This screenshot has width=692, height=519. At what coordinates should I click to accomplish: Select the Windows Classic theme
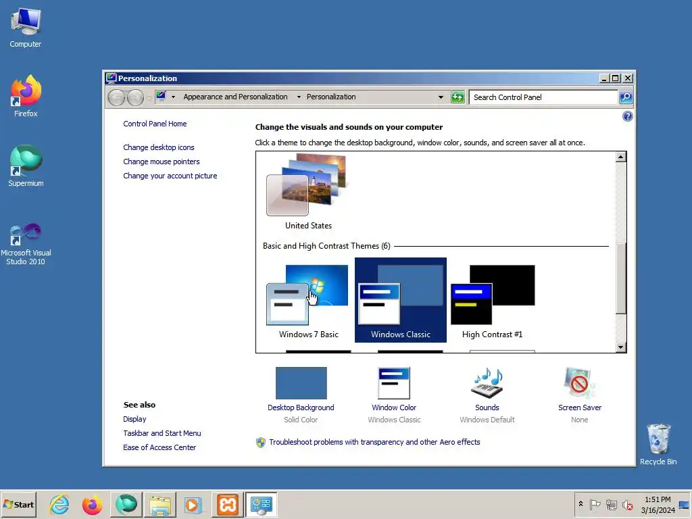pyautogui.click(x=400, y=300)
